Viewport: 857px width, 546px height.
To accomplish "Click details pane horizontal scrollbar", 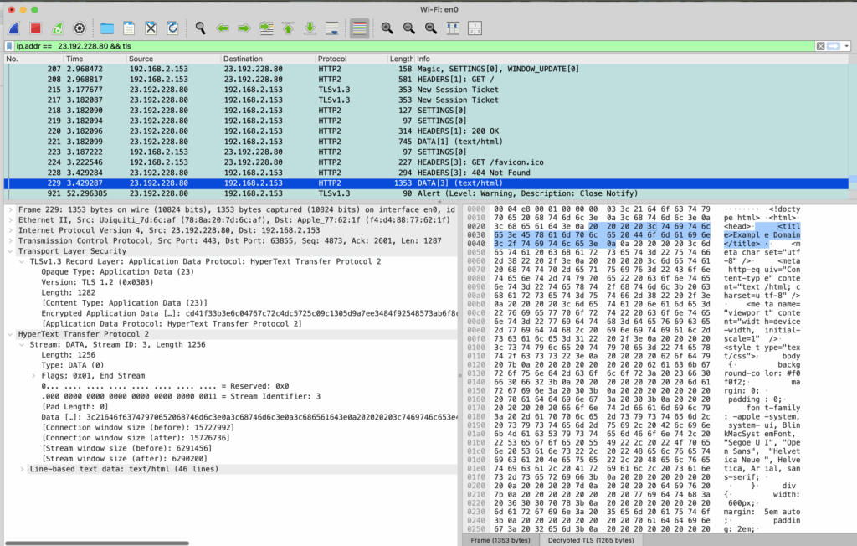I will 97,543.
